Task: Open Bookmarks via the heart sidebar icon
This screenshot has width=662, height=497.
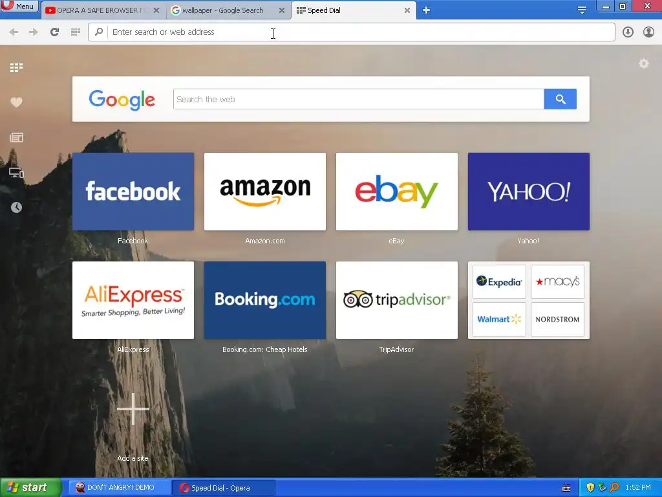Action: tap(16, 102)
